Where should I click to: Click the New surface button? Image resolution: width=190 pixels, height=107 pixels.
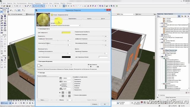point(56,19)
